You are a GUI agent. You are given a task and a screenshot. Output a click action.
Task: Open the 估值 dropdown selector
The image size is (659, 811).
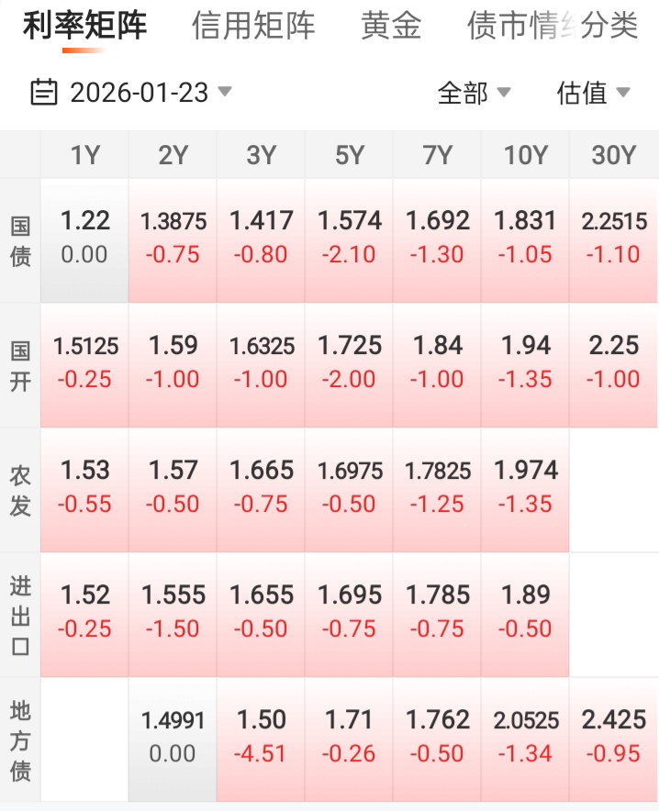tap(593, 93)
